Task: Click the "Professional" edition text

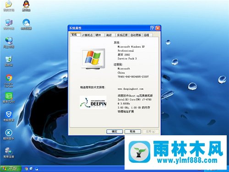Action: (125, 50)
